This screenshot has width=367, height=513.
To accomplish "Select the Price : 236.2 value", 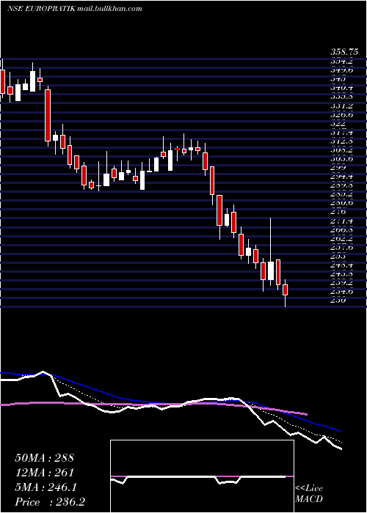I will point(51,502).
